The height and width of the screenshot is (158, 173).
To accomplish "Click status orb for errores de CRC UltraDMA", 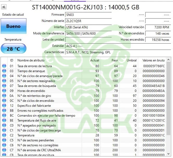I will tap(4, 150).
